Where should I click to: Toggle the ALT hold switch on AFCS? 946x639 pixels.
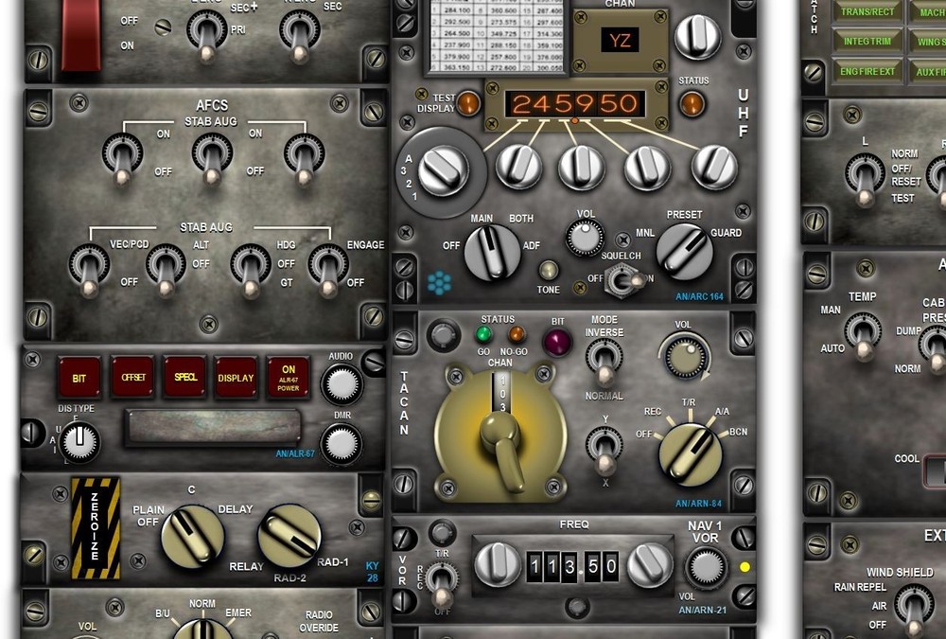pyautogui.click(x=166, y=270)
